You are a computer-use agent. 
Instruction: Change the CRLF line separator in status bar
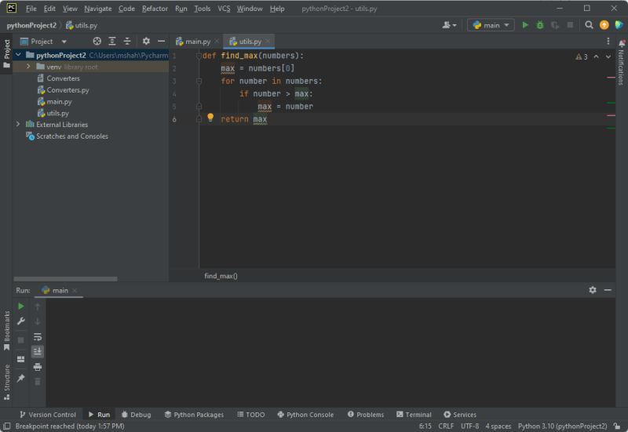(446, 426)
